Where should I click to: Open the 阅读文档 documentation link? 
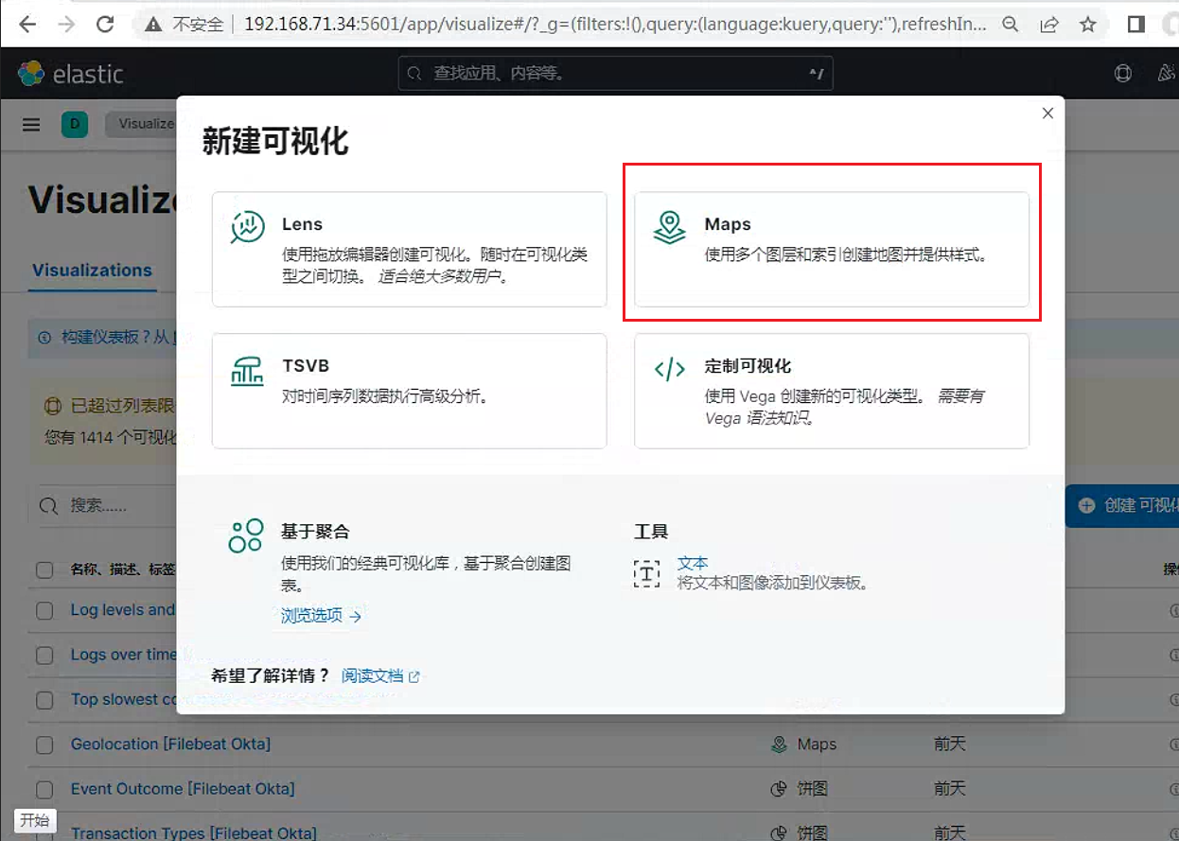tap(380, 676)
